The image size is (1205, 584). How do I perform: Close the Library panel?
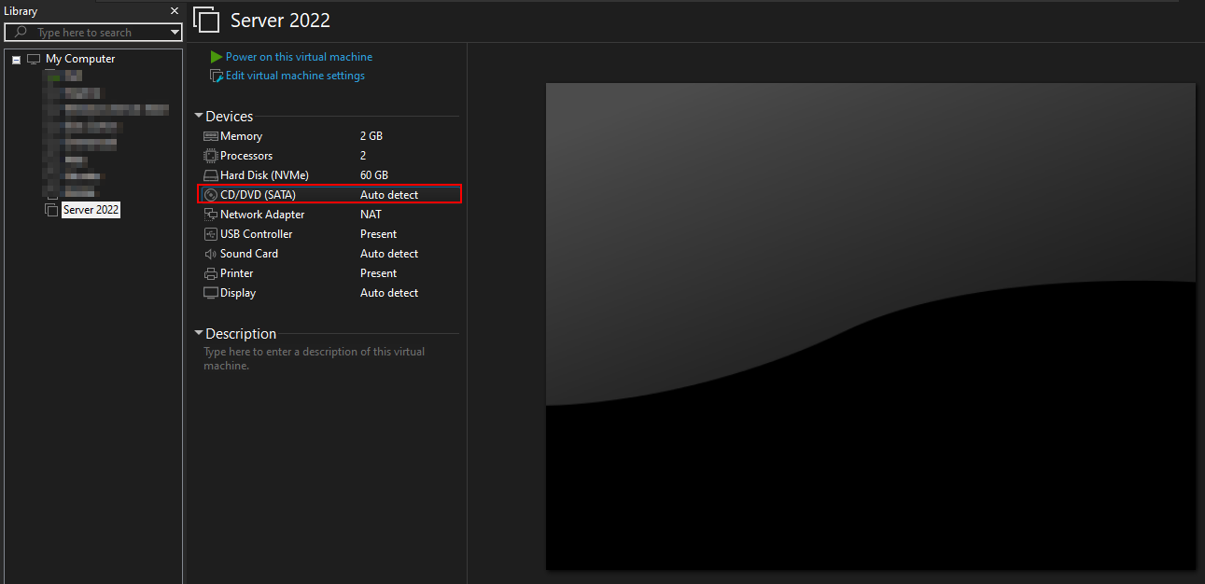[175, 11]
